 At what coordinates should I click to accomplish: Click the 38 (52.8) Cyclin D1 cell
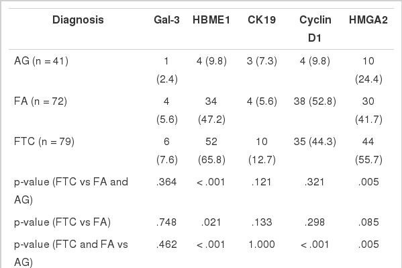tap(315, 101)
